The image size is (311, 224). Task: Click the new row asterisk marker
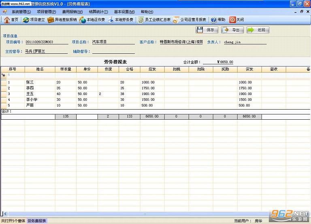(4, 75)
